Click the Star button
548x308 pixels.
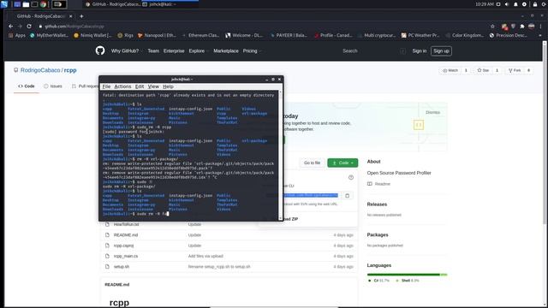pyautogui.click(x=483, y=70)
